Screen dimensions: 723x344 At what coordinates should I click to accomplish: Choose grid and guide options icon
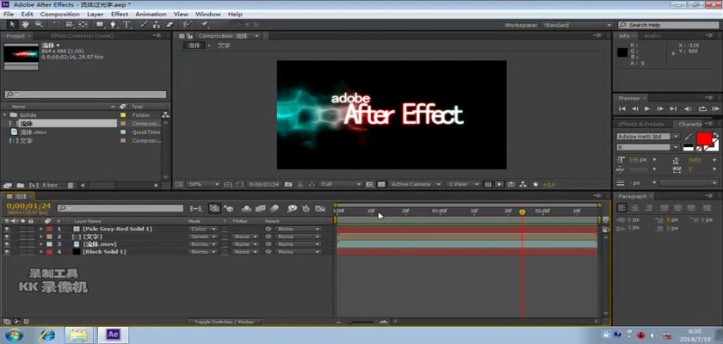[x=227, y=184]
